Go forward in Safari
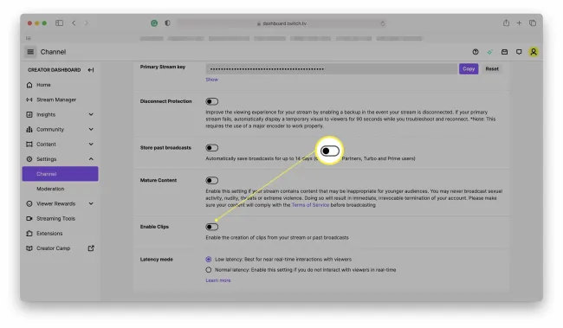This screenshot has height=328, width=563. point(86,23)
